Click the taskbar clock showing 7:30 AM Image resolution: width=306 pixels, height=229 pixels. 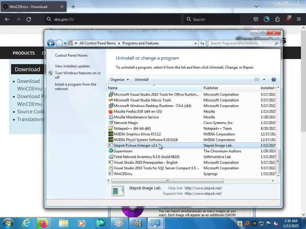point(291,223)
